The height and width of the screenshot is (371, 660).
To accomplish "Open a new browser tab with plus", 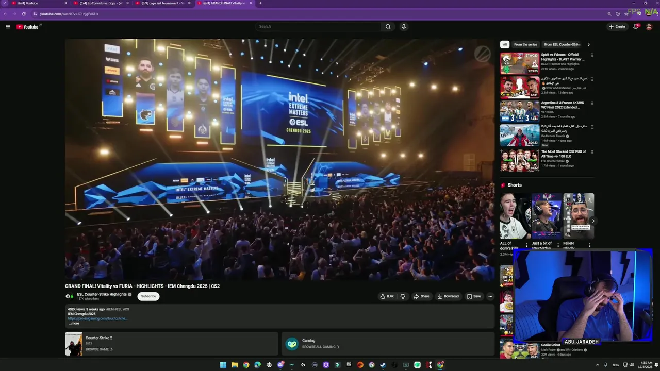I will click(260, 3).
